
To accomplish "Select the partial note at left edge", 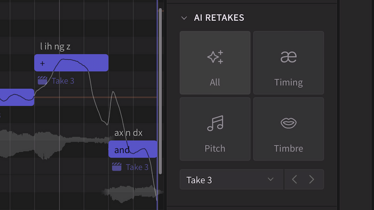I will pyautogui.click(x=16, y=97).
